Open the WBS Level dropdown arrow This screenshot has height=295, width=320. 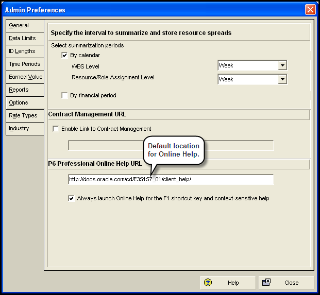click(282, 65)
